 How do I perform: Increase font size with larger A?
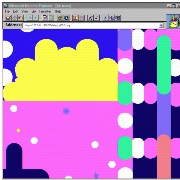click(90, 18)
